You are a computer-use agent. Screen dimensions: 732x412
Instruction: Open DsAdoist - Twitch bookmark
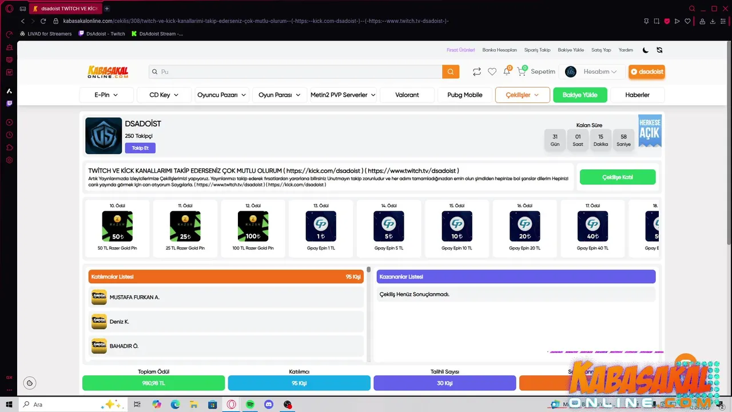click(x=102, y=34)
